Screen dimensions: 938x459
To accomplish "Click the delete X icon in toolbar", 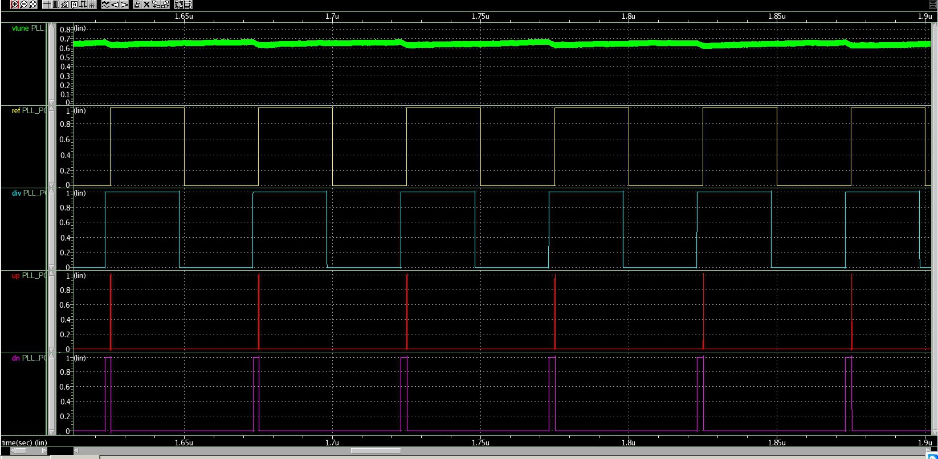I will tap(146, 5).
